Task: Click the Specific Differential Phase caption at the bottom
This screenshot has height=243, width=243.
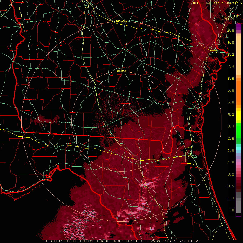Action: pyautogui.click(x=121, y=241)
